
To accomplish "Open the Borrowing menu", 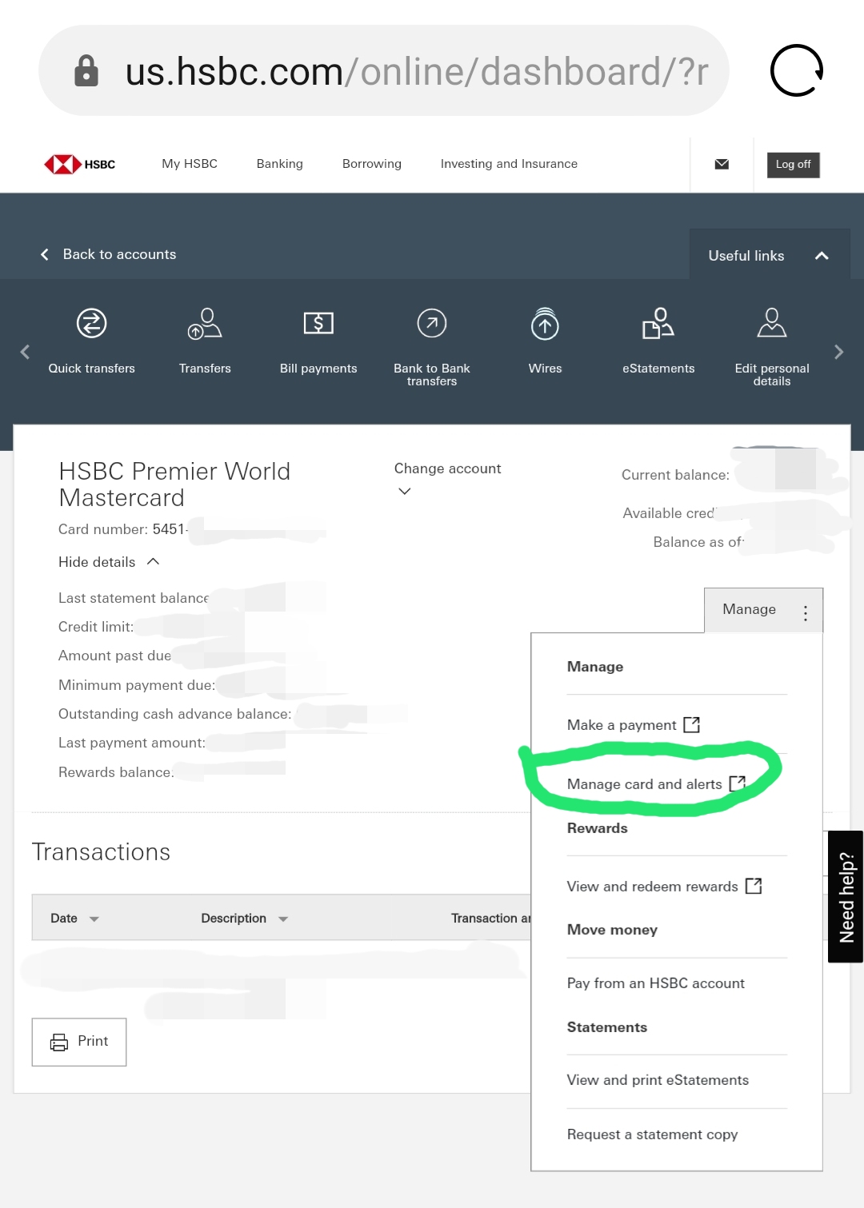I will [372, 164].
